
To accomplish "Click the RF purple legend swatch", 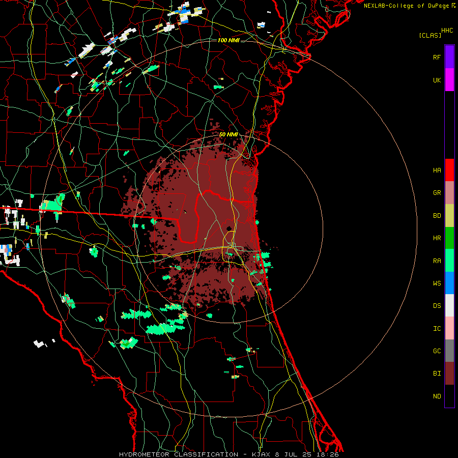I will click(x=449, y=57).
